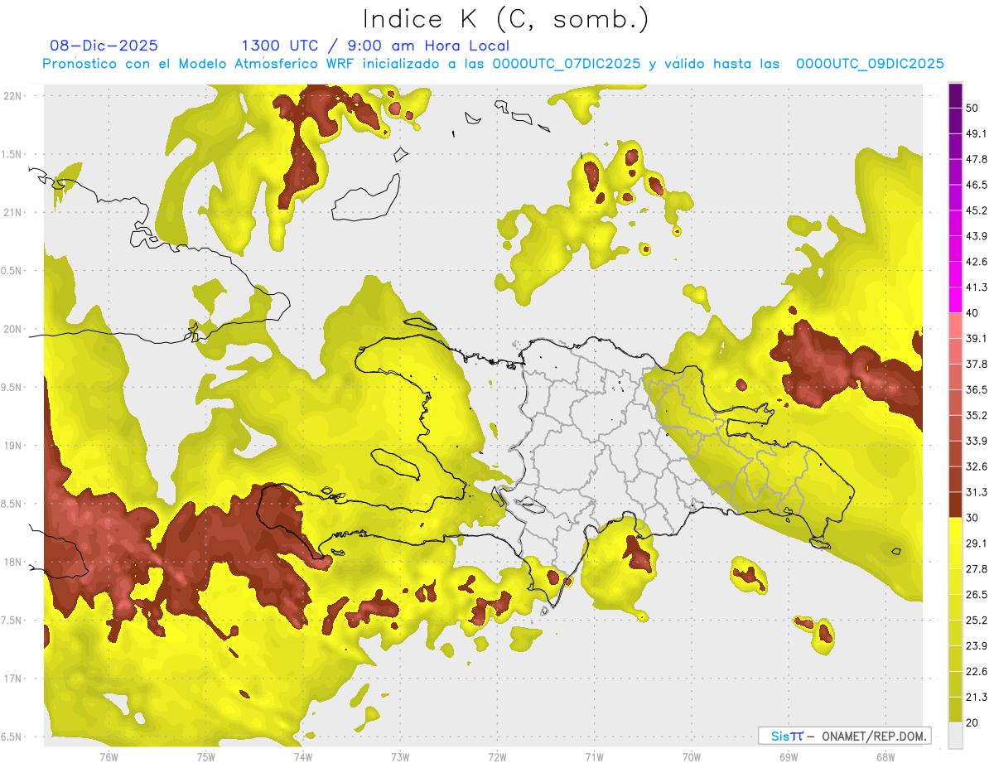
Task: Click legend value 31.3
Action: point(976,492)
